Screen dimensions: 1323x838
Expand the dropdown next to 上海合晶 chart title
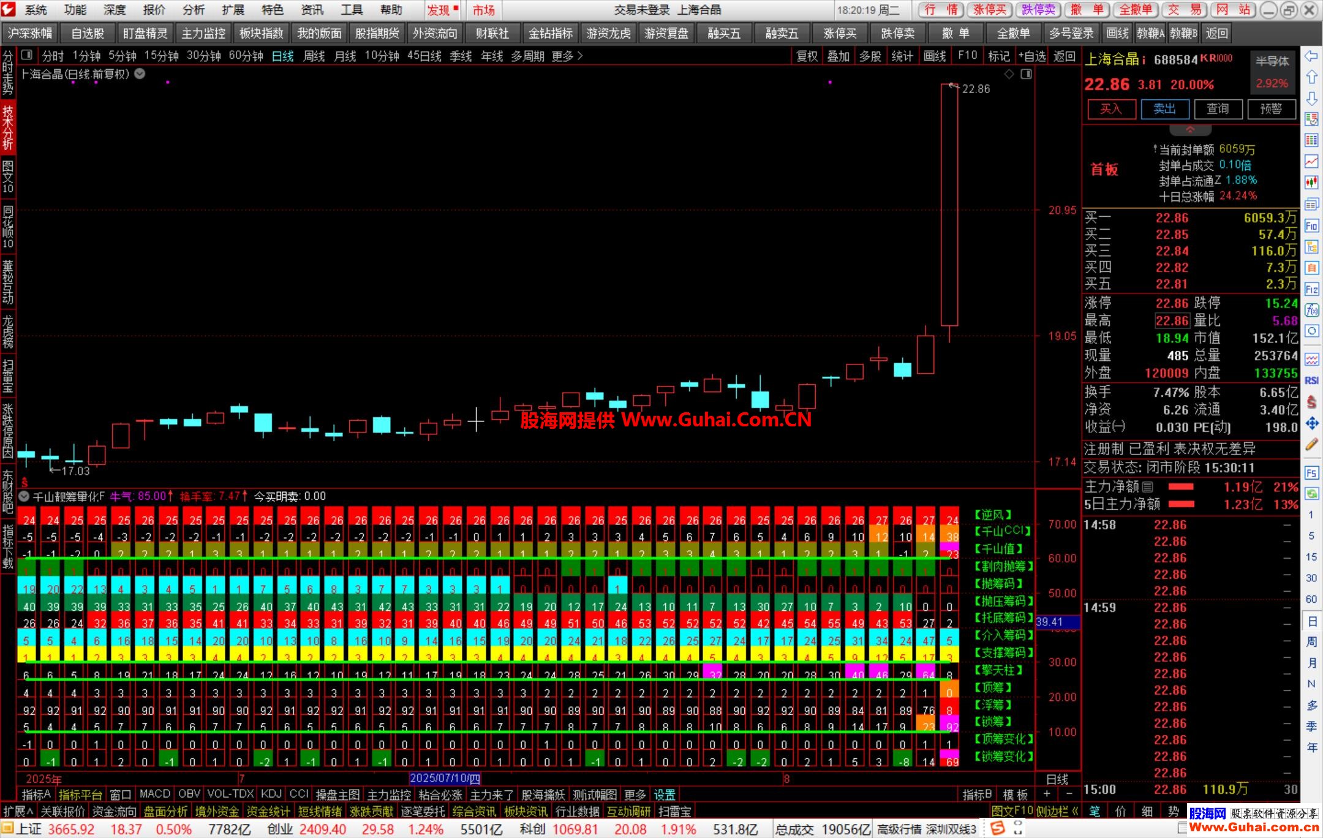point(140,74)
